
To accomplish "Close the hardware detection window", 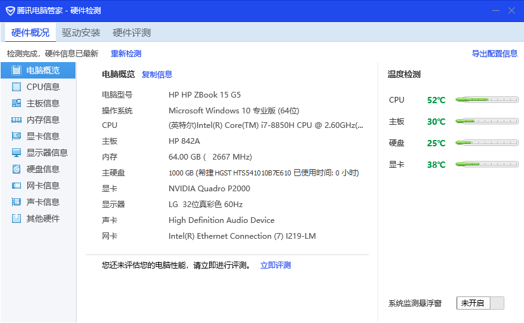I will pyautogui.click(x=511, y=11).
